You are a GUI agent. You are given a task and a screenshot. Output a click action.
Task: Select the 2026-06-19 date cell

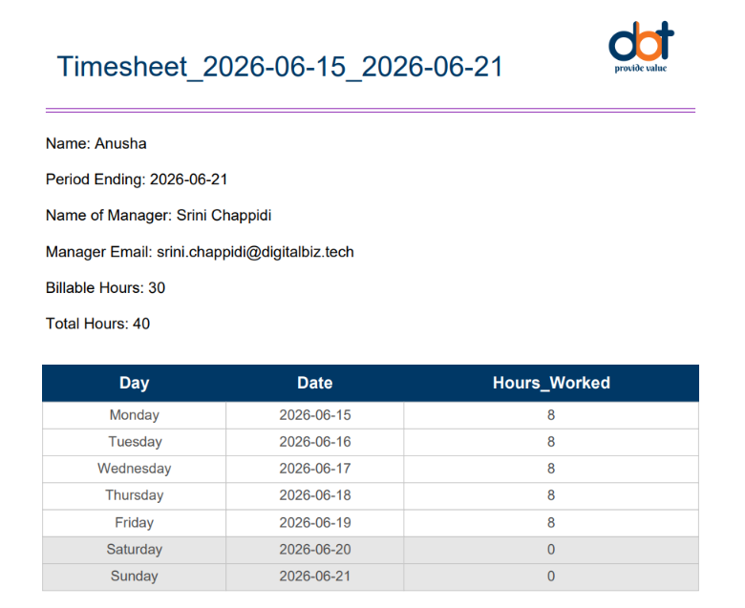(315, 522)
